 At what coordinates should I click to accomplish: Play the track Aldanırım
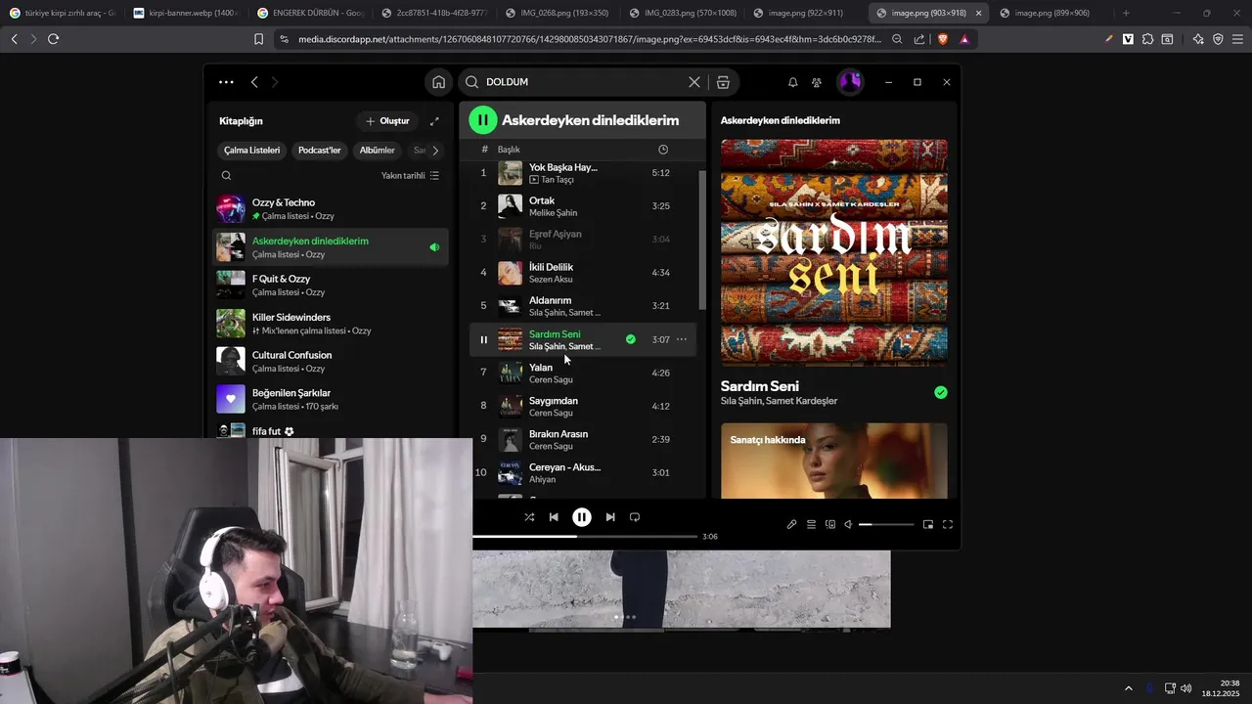click(x=583, y=306)
